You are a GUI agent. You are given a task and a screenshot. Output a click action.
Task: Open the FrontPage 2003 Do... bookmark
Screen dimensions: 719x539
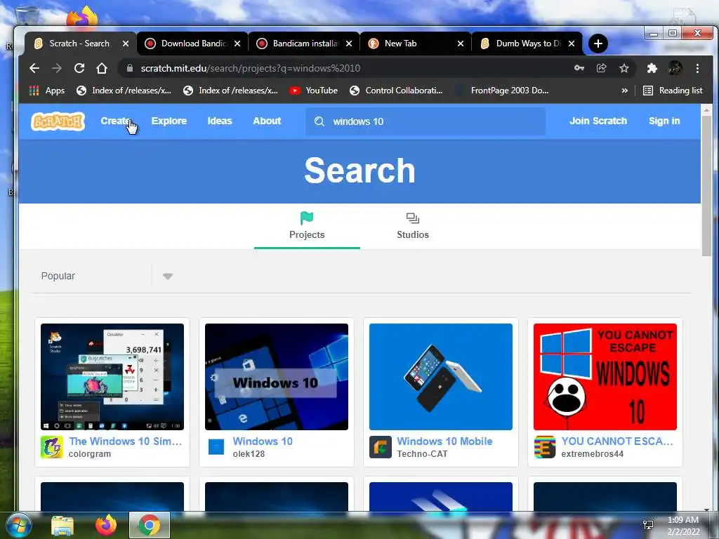click(x=502, y=91)
